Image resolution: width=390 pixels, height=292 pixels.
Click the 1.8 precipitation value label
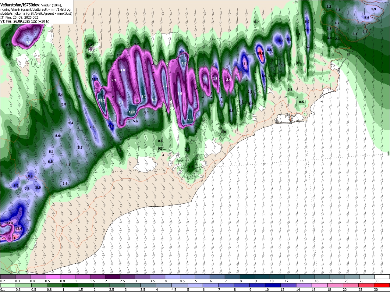click(x=119, y=150)
